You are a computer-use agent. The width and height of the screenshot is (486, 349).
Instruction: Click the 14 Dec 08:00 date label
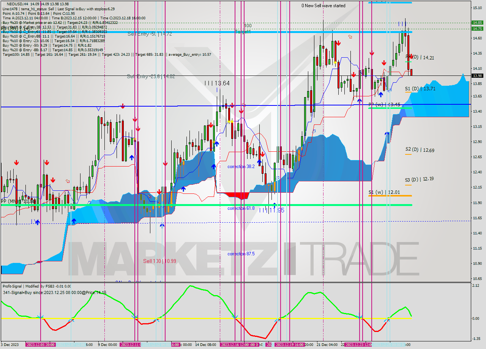[206, 345]
